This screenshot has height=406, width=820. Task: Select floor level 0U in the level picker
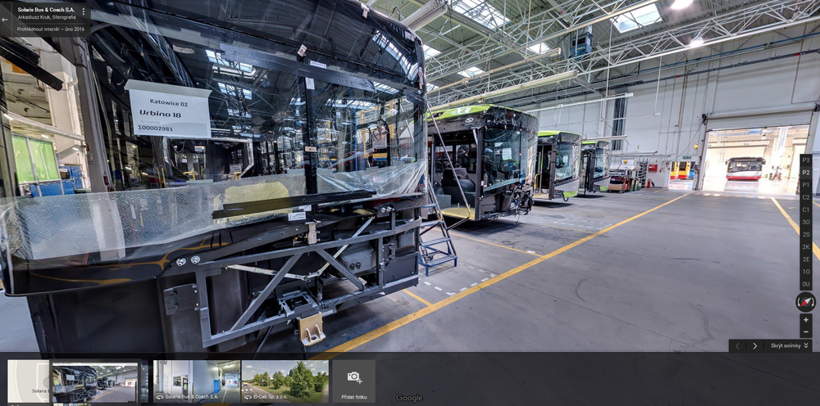pos(806,284)
